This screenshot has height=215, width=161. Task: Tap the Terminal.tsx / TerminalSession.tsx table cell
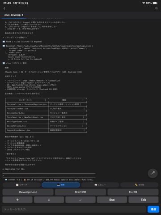27,104
